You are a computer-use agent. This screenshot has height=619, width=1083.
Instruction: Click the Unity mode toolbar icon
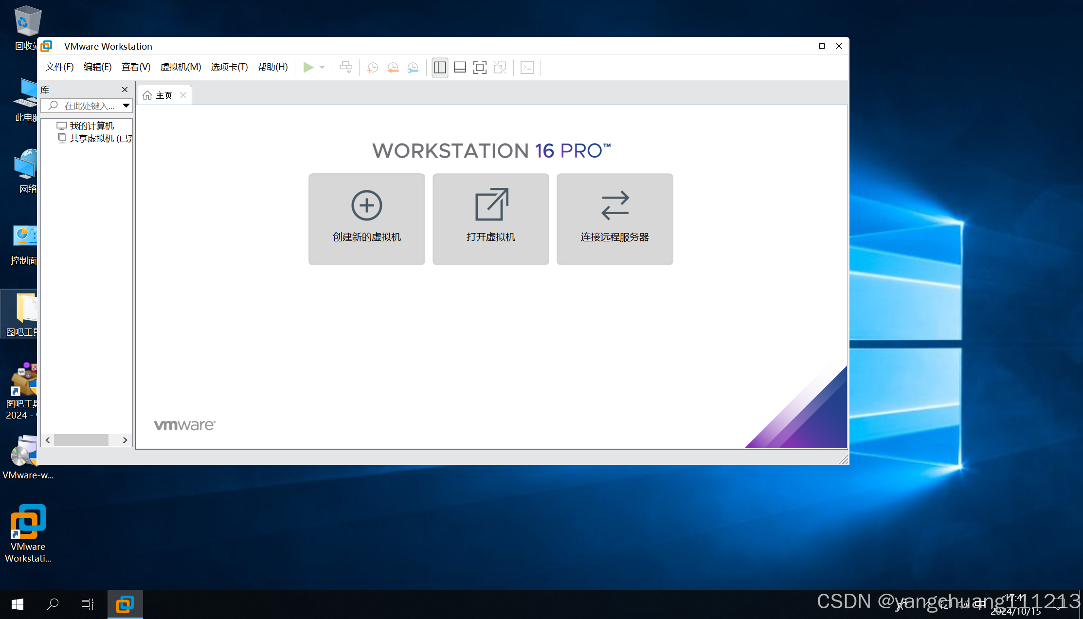pos(500,67)
